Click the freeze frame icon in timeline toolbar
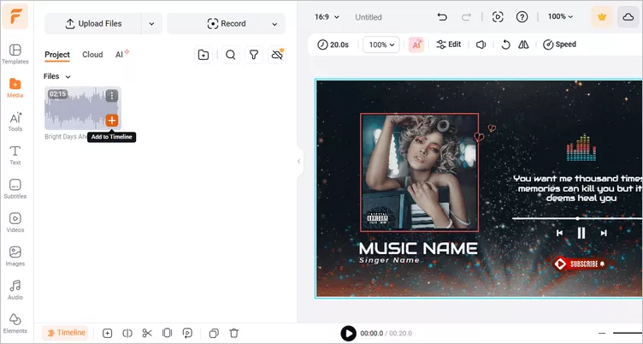643x344 pixels. pyautogui.click(x=168, y=334)
